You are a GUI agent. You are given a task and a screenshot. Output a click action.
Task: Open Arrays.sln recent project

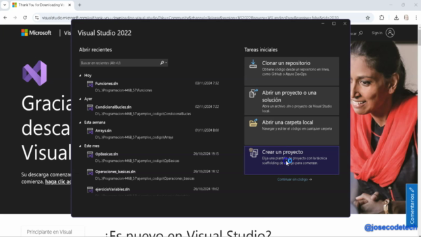[153, 134]
